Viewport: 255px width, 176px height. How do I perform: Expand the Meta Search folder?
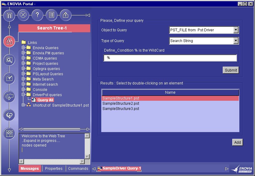[x=23, y=79]
